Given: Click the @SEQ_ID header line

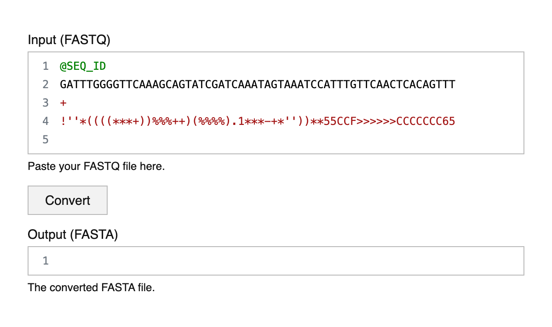Looking at the screenshot, I should click(83, 66).
